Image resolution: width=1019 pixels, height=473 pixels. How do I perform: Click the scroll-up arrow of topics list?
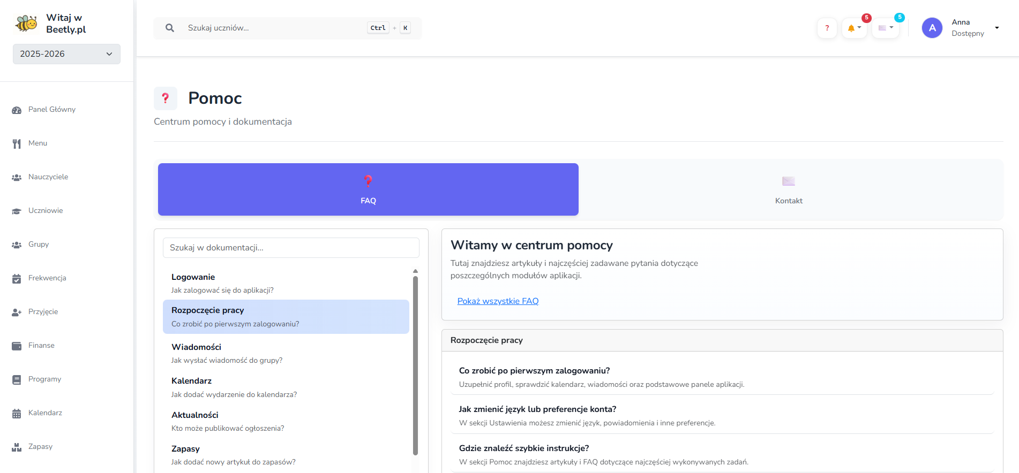click(x=415, y=271)
